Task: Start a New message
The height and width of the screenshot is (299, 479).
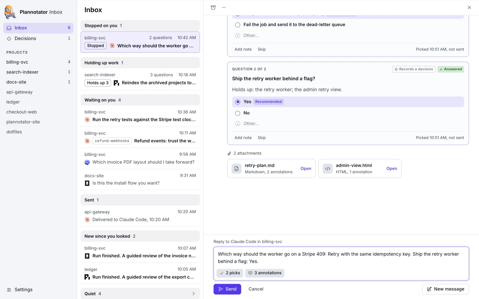Action: (x=445, y=289)
